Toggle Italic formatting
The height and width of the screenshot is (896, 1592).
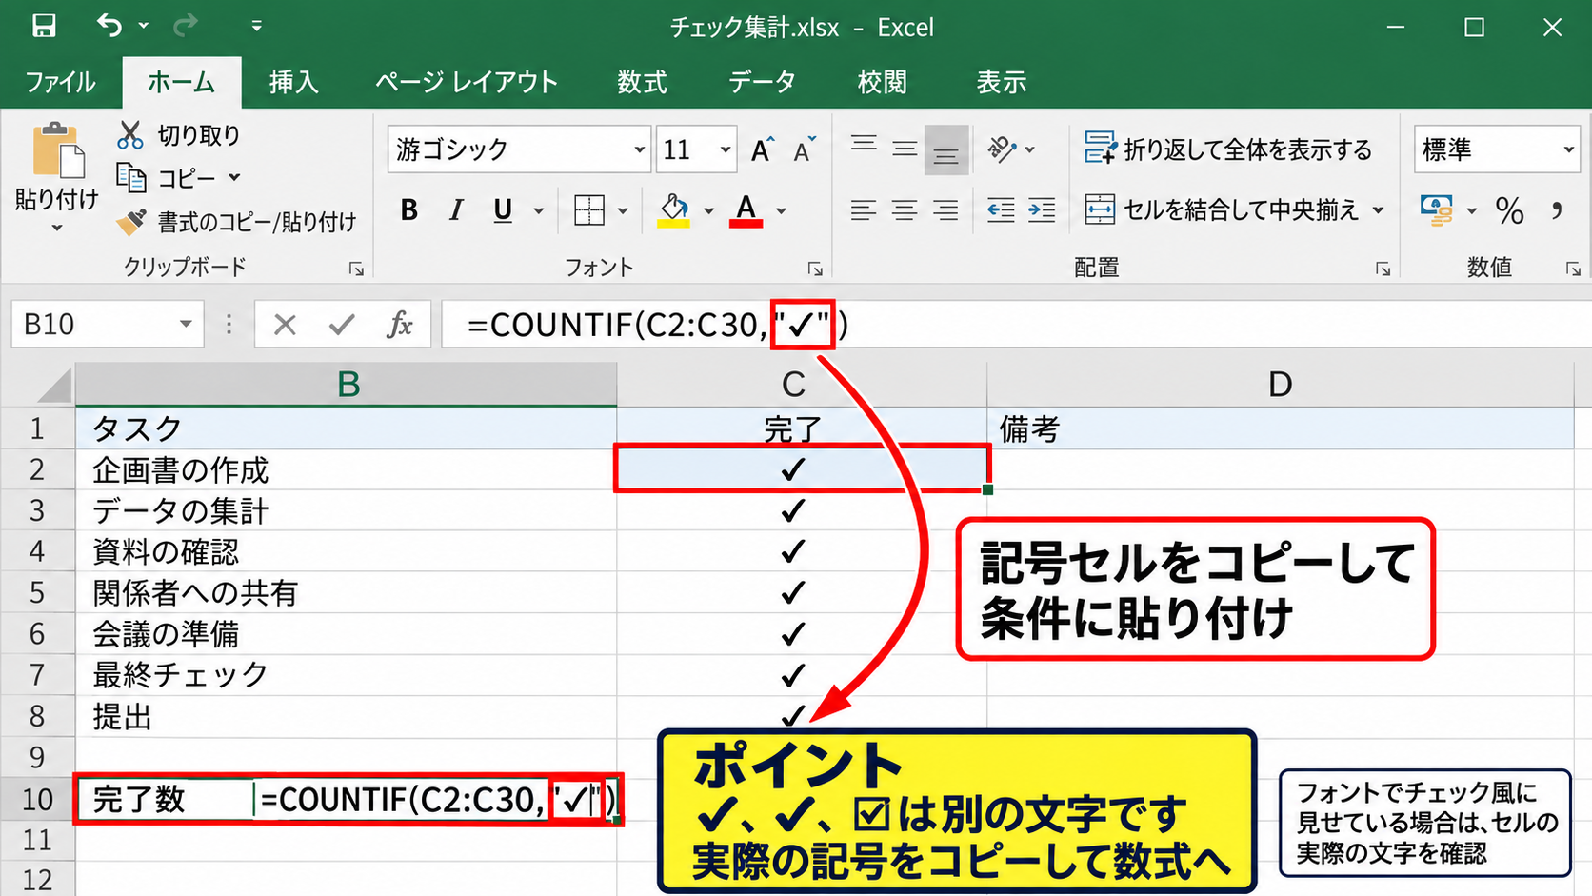coord(456,209)
